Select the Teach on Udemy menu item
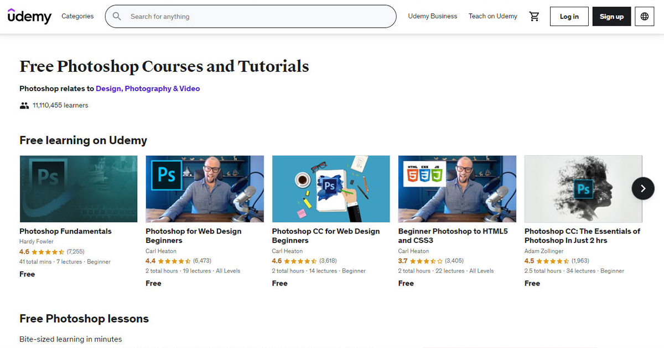The height and width of the screenshot is (348, 664). (x=492, y=16)
